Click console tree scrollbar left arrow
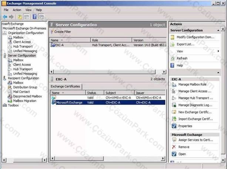 coord(4,160)
